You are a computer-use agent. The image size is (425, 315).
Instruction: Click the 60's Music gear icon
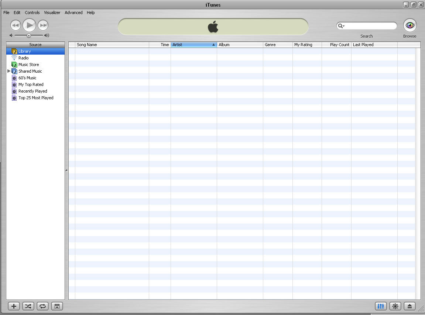tap(14, 78)
